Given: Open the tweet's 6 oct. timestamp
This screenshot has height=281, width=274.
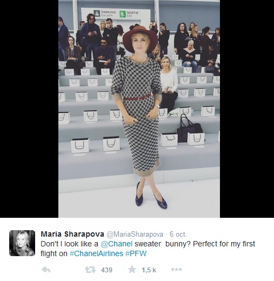Looking at the screenshot, I should [x=178, y=235].
